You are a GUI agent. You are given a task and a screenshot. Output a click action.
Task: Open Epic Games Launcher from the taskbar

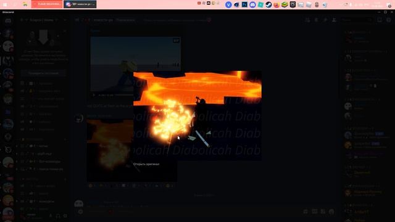pos(293,4)
